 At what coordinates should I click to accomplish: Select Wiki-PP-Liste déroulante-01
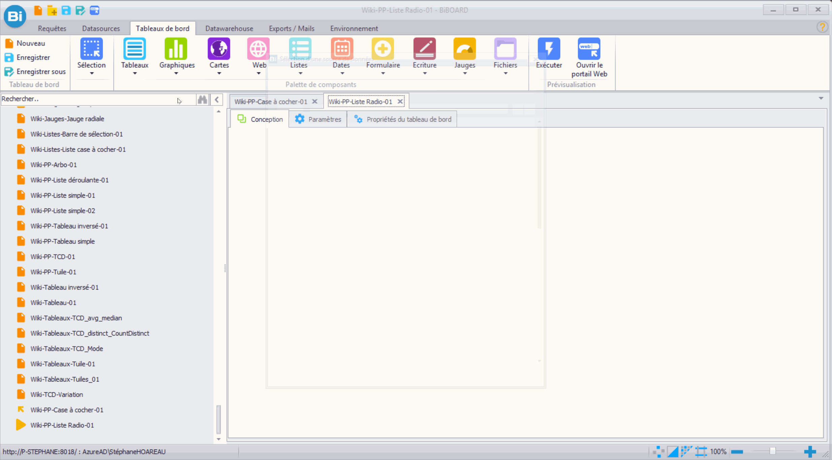coord(69,180)
